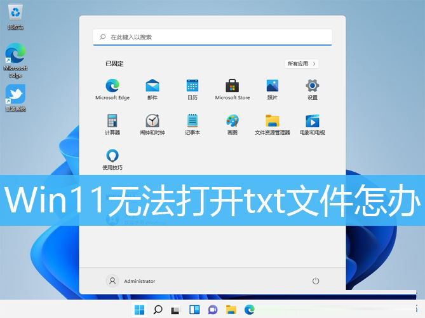The width and height of the screenshot is (425, 318).
Task: Open Task View on the taskbar
Action: (x=175, y=310)
